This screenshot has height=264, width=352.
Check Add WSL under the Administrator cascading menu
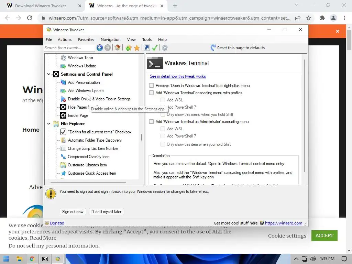[163, 129]
